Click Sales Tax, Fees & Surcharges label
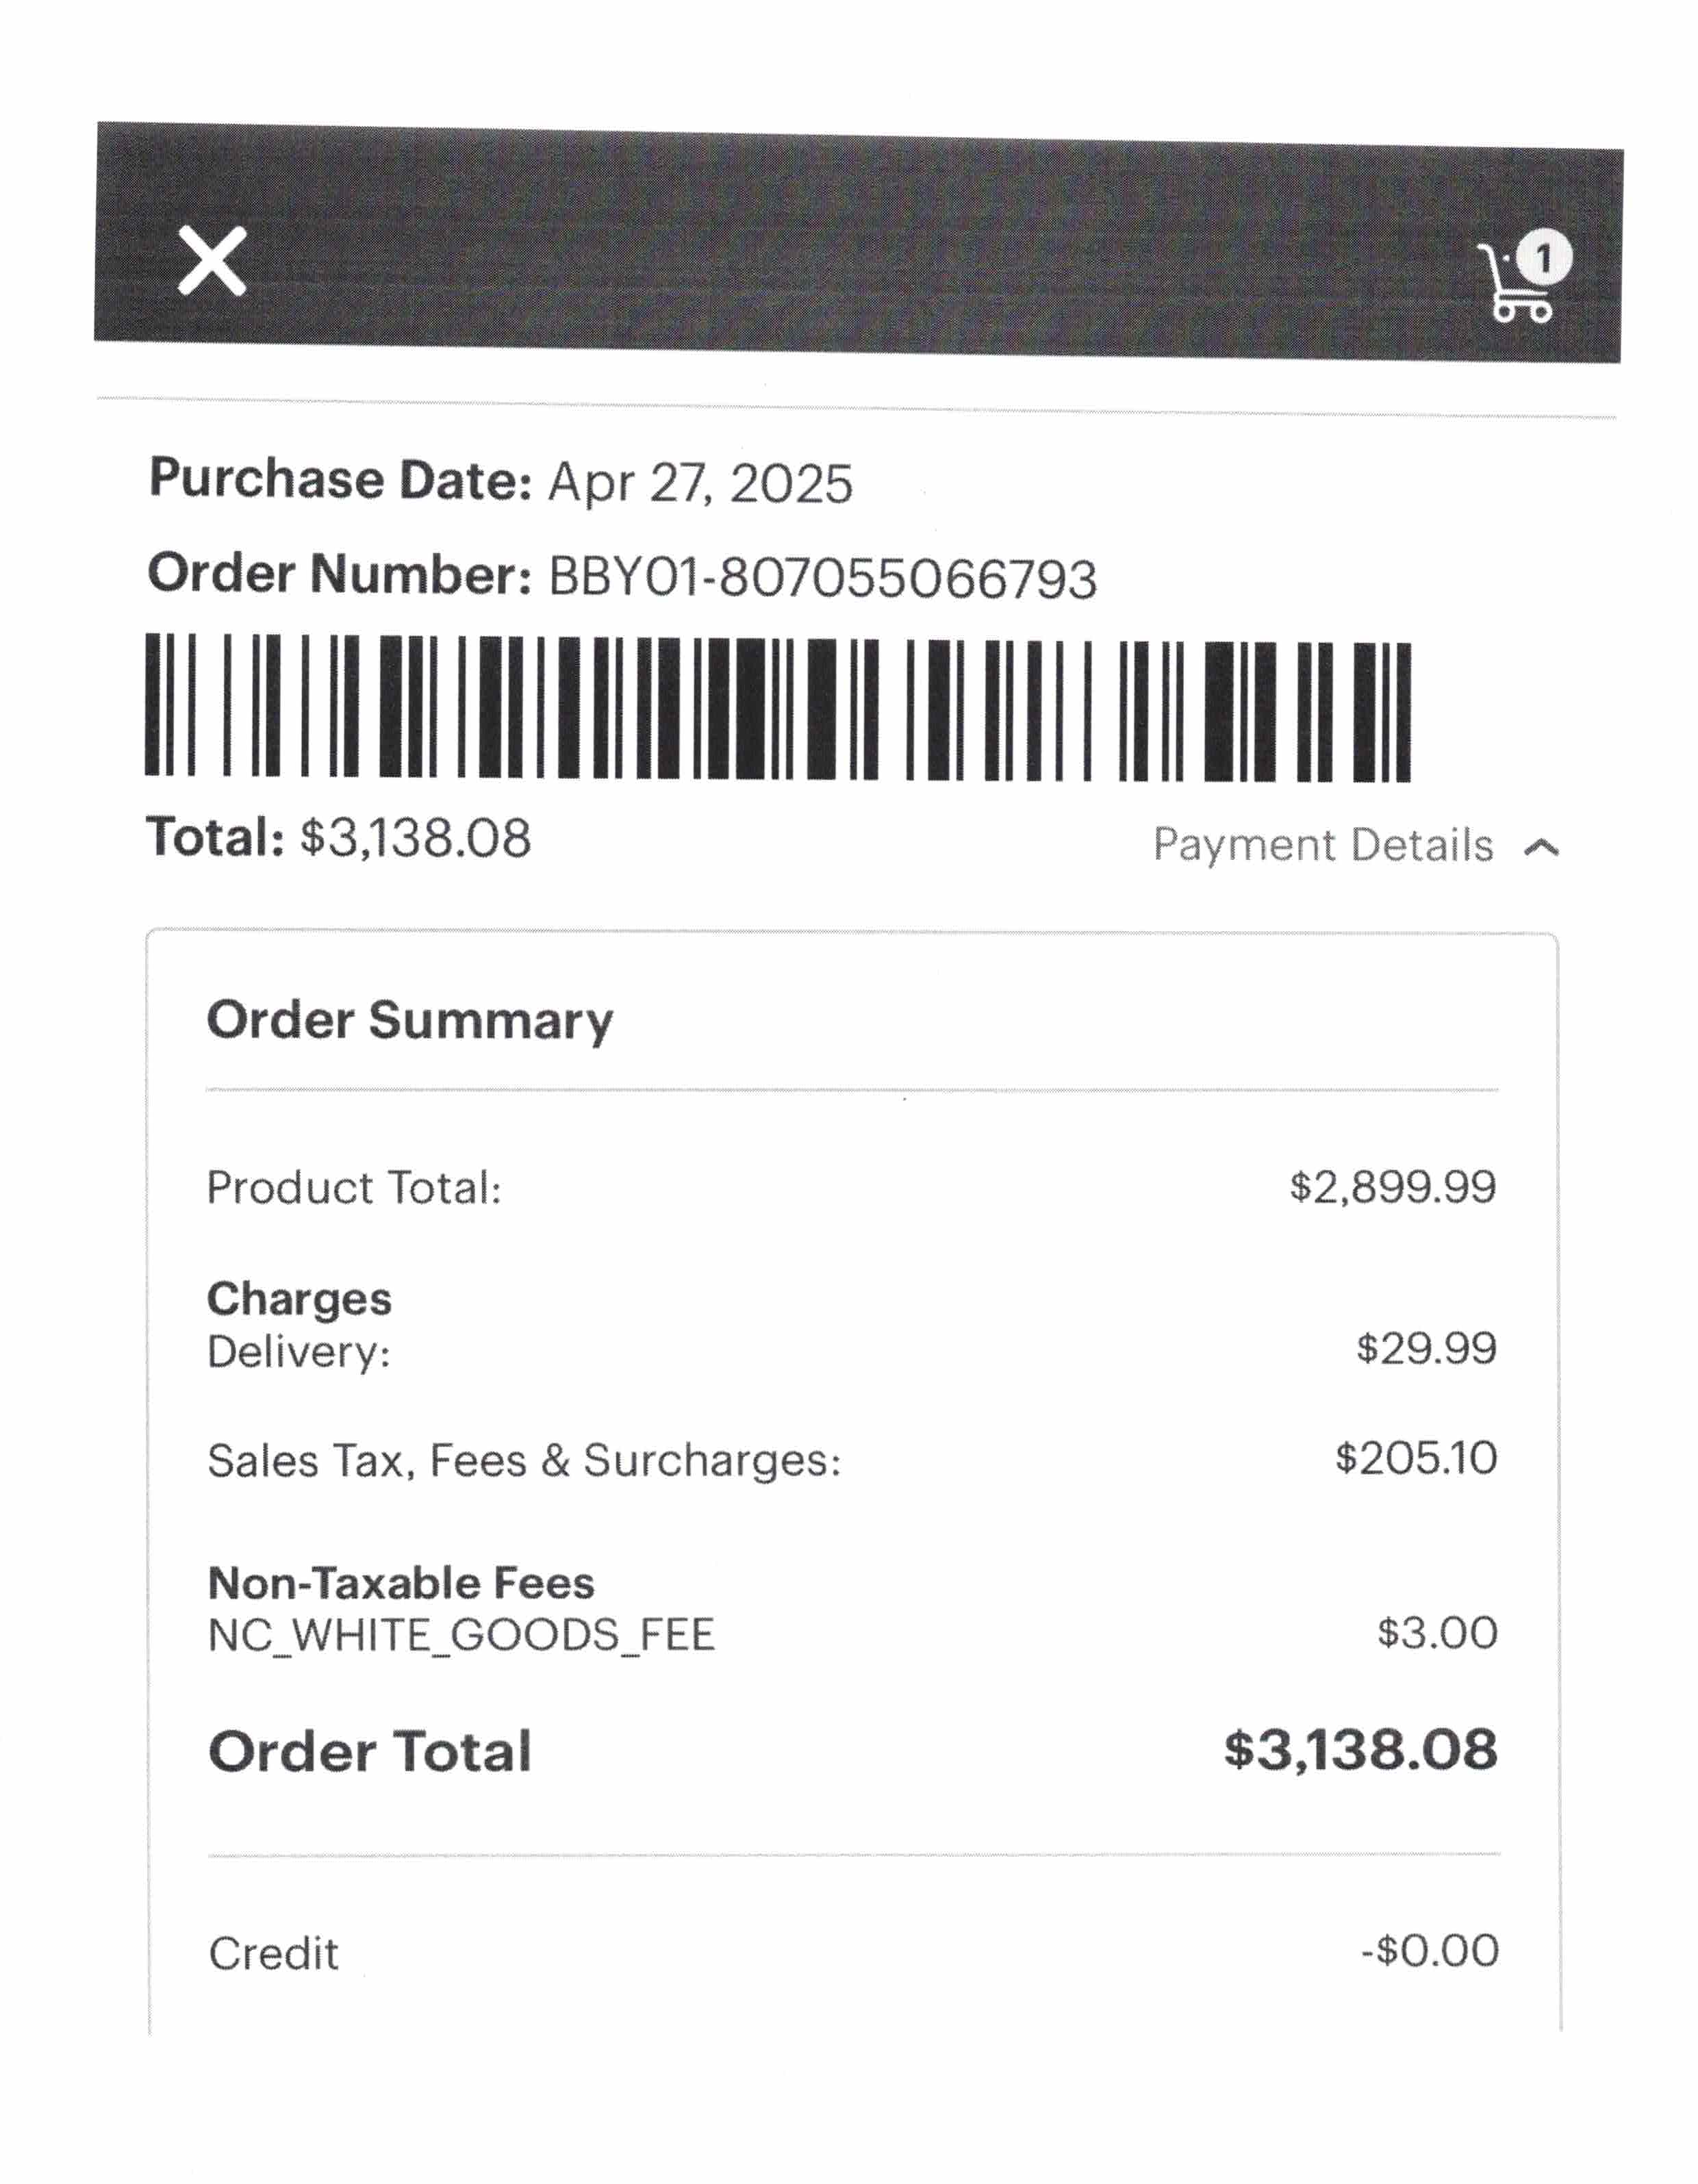Viewport: 1698px width, 2184px height. click(524, 1461)
